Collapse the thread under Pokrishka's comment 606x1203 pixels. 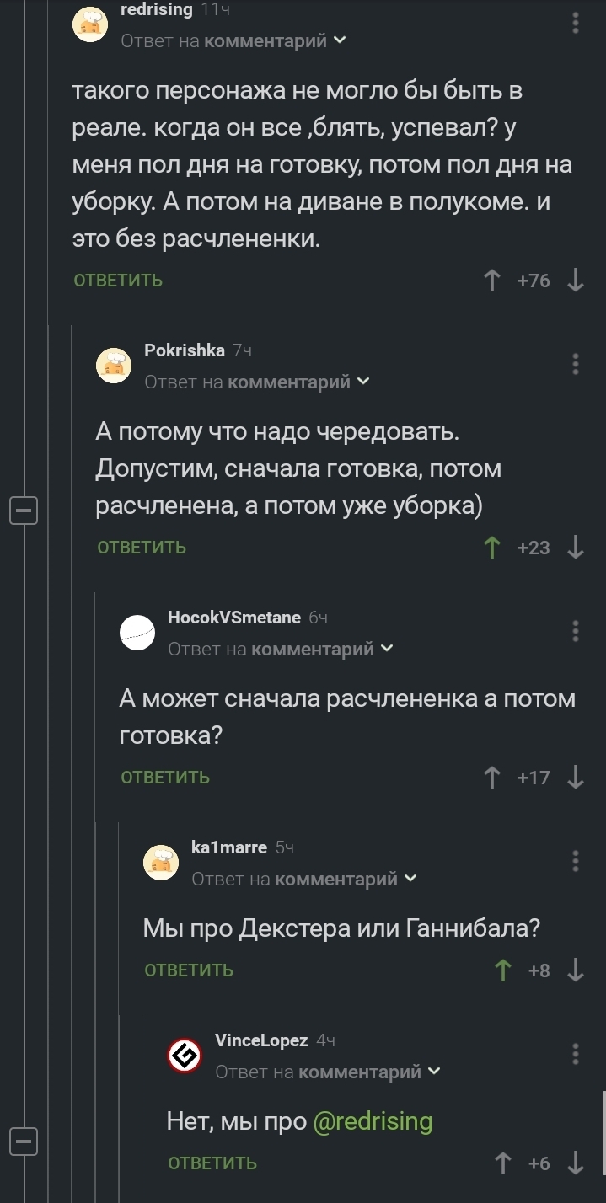pos(24,511)
